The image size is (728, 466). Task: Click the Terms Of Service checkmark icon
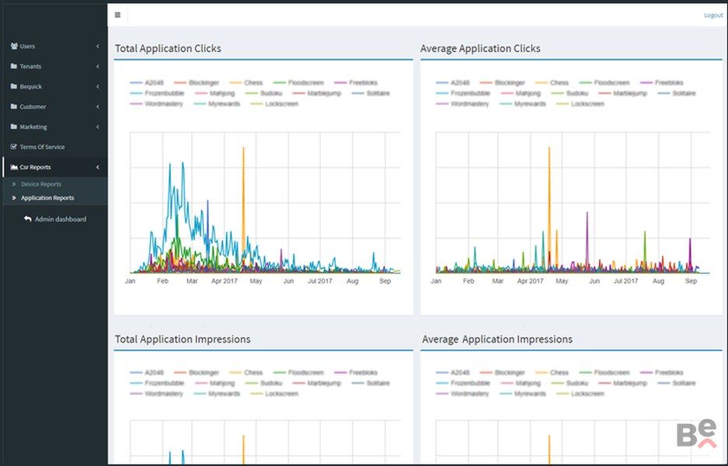(14, 147)
